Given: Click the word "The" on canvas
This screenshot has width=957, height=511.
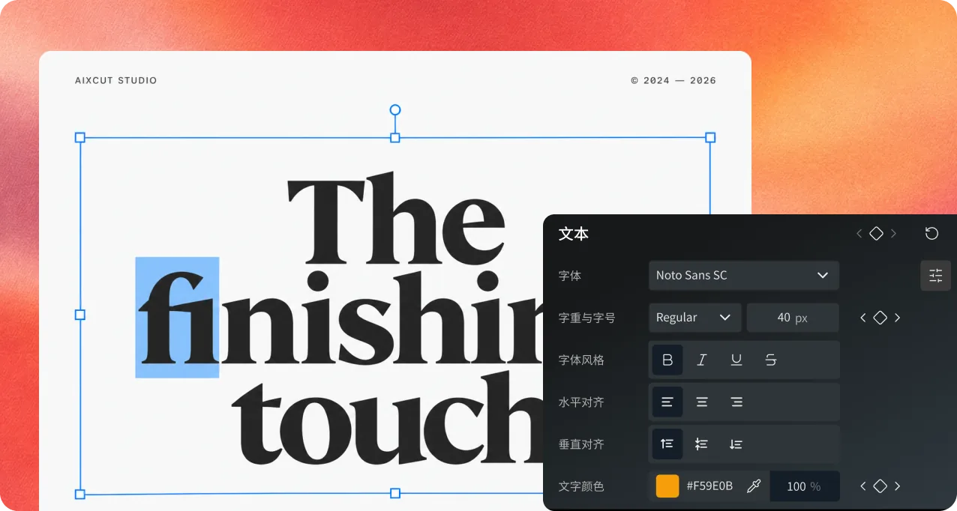Looking at the screenshot, I should click(x=396, y=219).
